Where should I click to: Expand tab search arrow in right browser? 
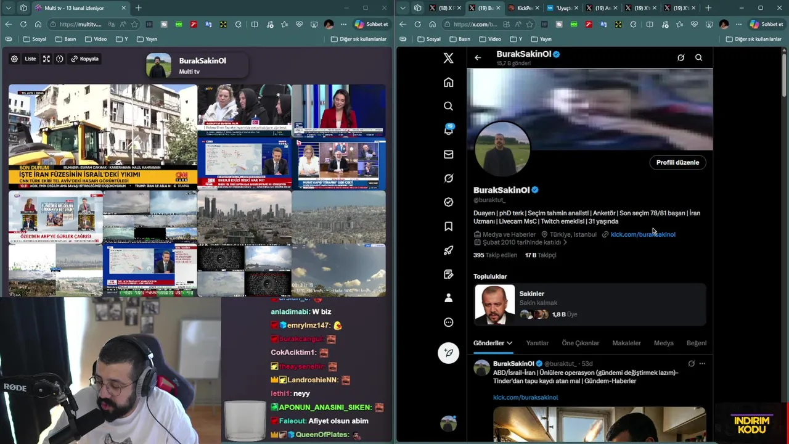[x=403, y=8]
